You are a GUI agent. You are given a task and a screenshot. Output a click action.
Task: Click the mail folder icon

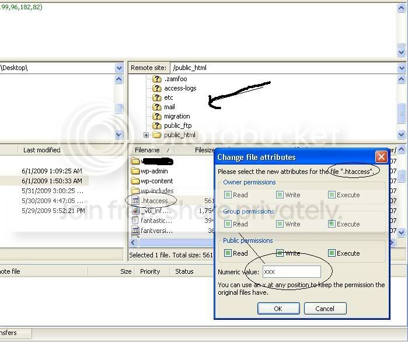click(156, 107)
